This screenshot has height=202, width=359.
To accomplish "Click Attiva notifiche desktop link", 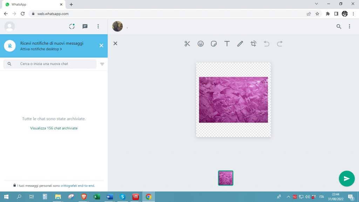I will point(41,49).
